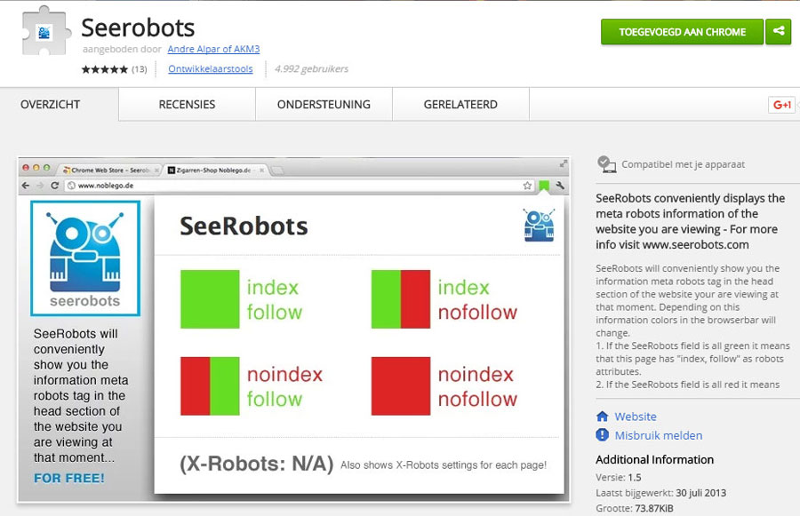Click the FOR FREE! text

(x=69, y=479)
